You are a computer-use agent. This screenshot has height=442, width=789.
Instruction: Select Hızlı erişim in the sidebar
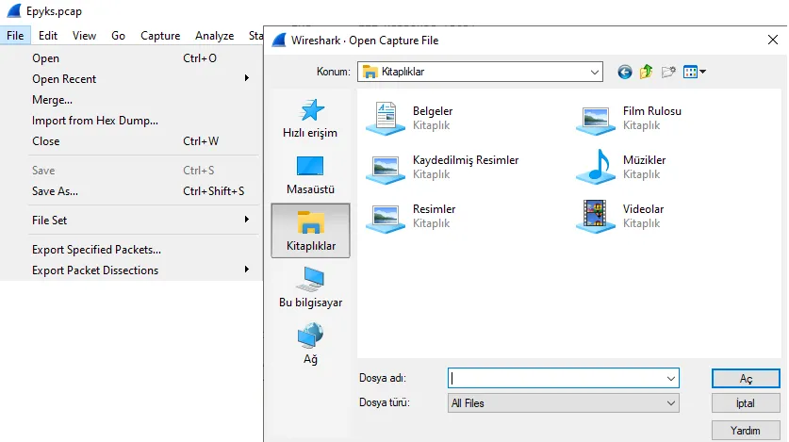310,119
